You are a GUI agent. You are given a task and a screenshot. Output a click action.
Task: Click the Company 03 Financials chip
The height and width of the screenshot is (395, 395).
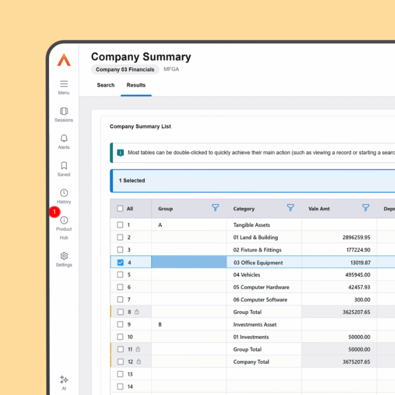click(125, 70)
